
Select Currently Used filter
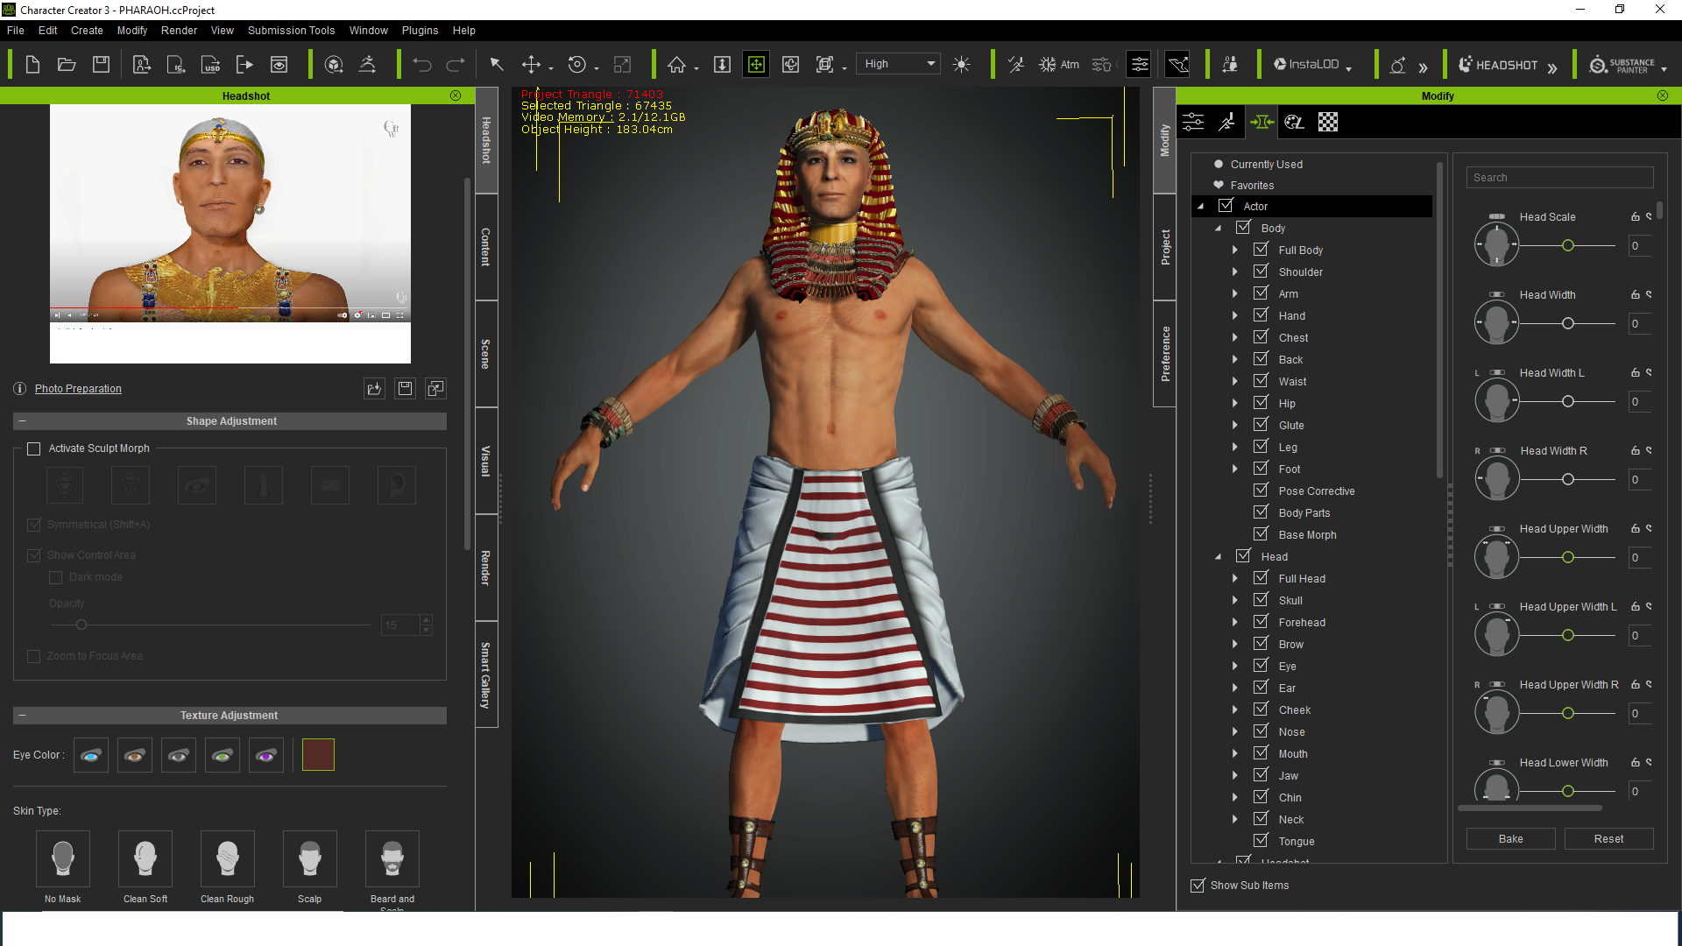[1266, 165]
